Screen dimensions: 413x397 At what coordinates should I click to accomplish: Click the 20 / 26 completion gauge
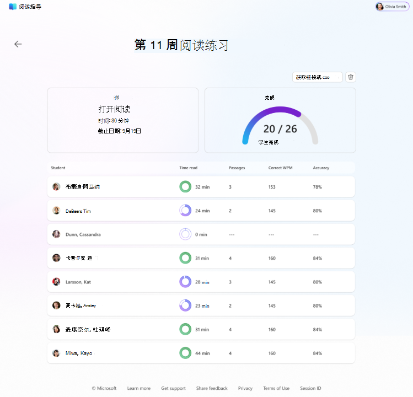tap(280, 125)
